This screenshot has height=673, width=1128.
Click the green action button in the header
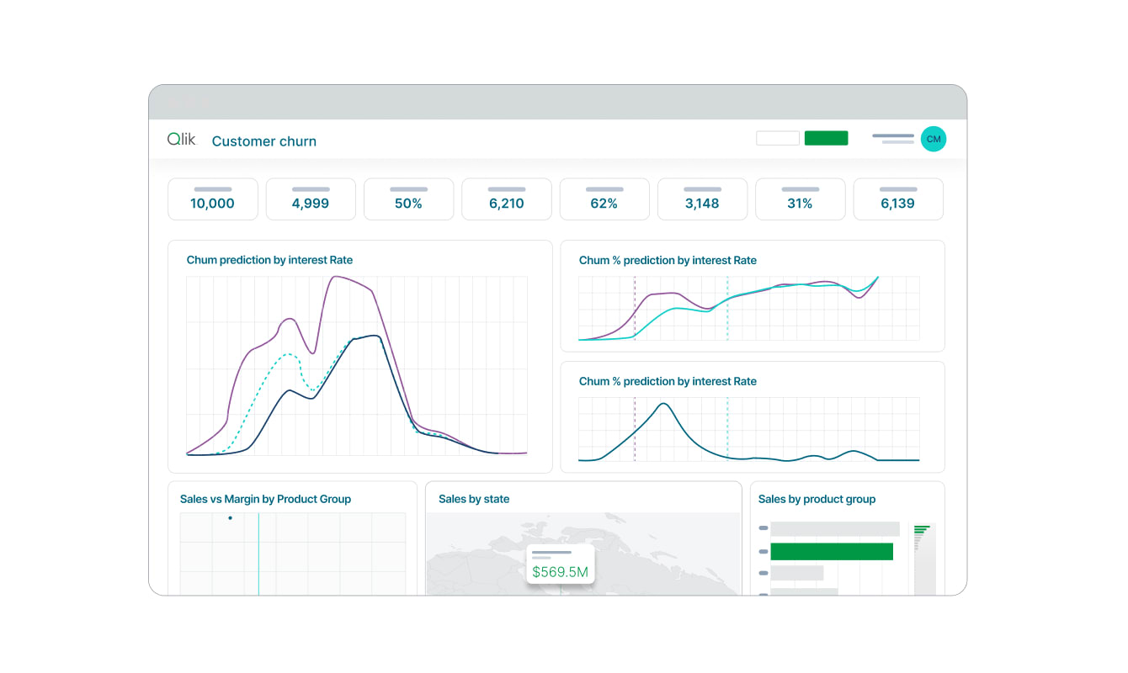coord(826,137)
